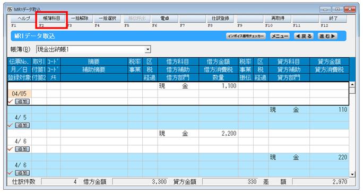The height and width of the screenshot is (194, 363).
Task: Click 再取得 to reload data
Action: [x=278, y=18]
